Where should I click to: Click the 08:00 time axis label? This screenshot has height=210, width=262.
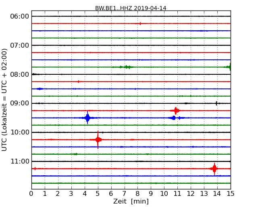[20, 74]
